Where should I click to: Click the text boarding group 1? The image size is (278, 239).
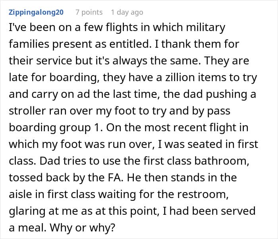pyautogui.click(x=56, y=128)
